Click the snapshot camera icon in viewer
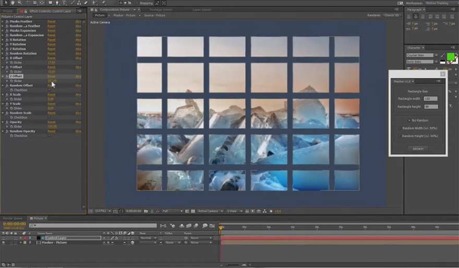The image size is (459, 268). point(146,211)
